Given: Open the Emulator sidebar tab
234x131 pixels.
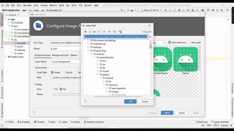Looking at the screenshot, I should [x=232, y=88].
